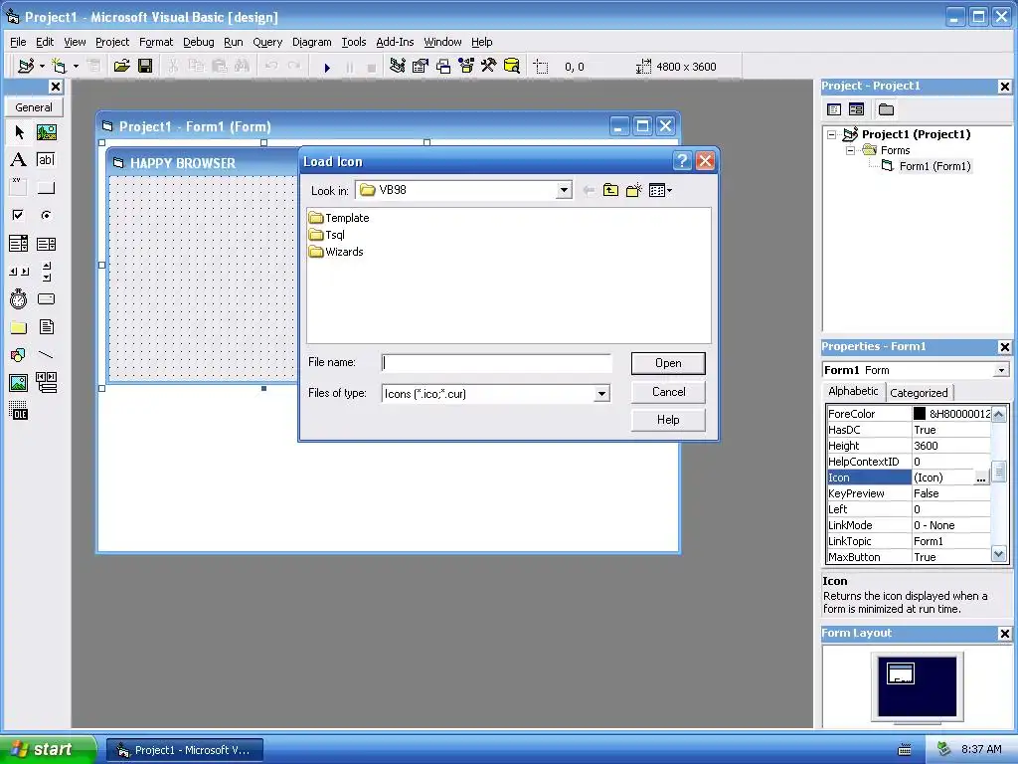Select the OLE container tool
This screenshot has width=1018, height=764.
click(x=19, y=411)
